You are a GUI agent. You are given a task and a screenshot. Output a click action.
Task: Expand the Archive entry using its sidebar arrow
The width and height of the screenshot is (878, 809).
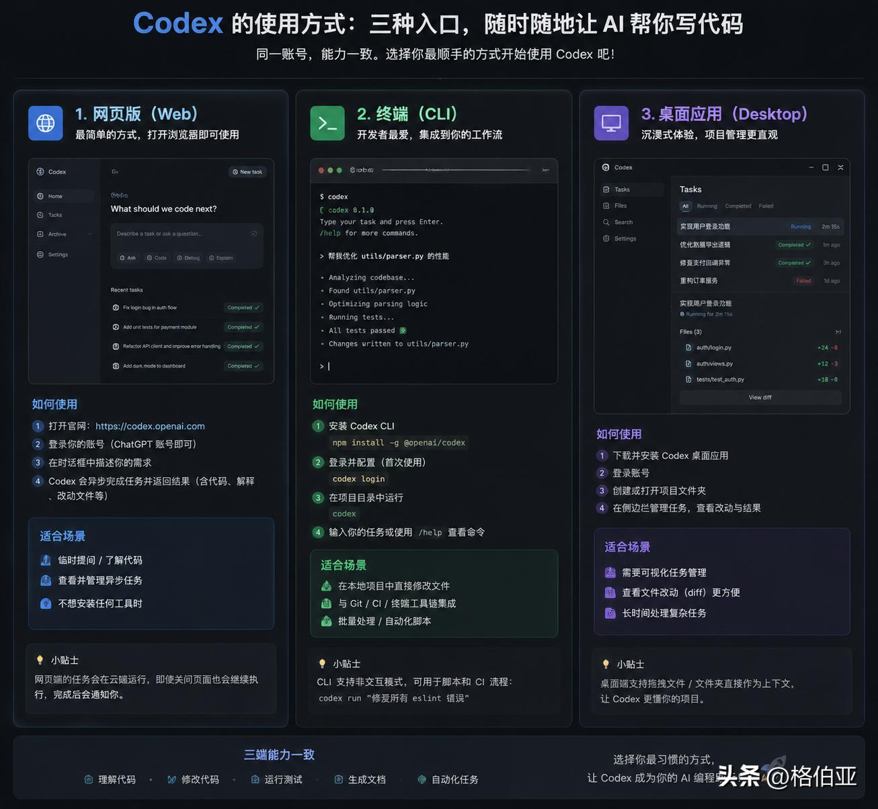click(90, 235)
